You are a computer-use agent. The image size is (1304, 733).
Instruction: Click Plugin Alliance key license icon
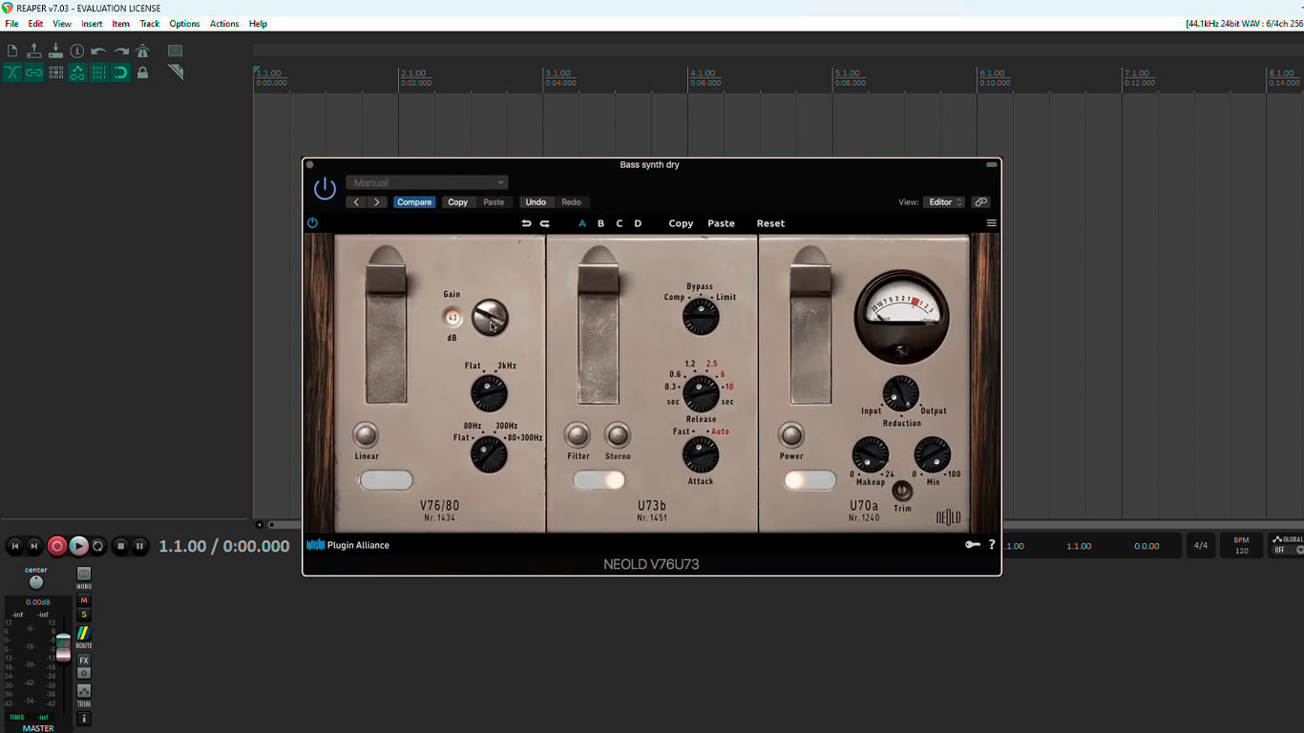point(973,545)
